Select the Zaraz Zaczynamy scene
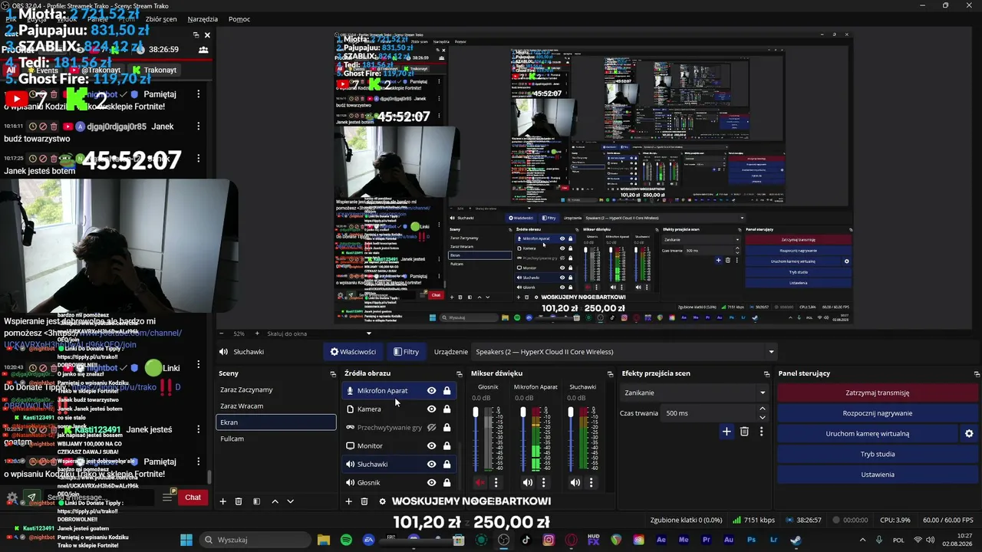The image size is (982, 552). (x=276, y=389)
